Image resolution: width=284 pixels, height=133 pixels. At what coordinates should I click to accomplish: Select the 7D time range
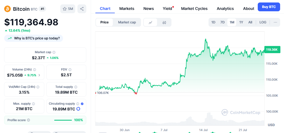(222, 22)
